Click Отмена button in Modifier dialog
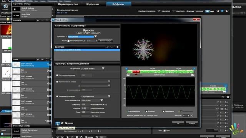The height and width of the screenshot is (138, 246). pyautogui.click(x=191, y=123)
